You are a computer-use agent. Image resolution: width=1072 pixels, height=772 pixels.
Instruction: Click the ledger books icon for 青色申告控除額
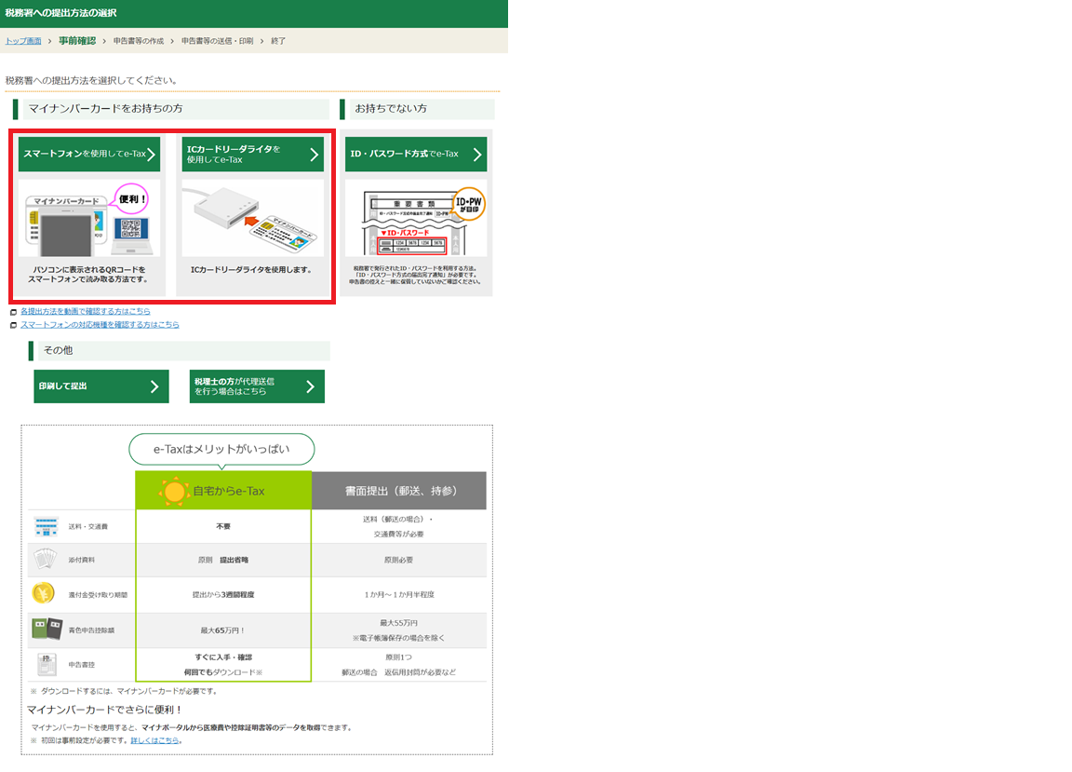(x=46, y=630)
